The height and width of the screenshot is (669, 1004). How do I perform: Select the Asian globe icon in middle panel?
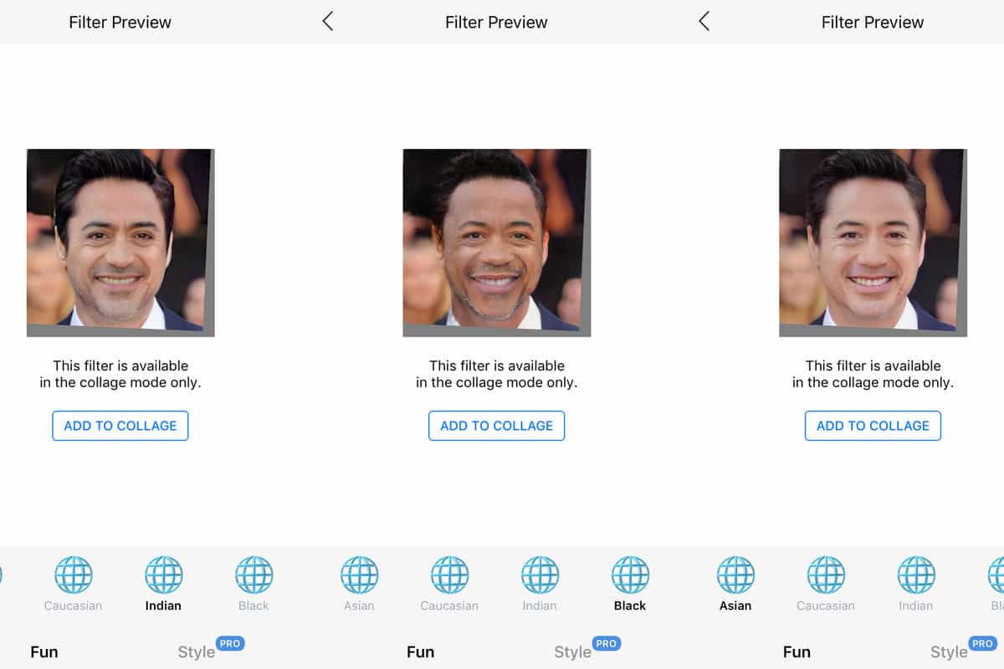coord(360,575)
